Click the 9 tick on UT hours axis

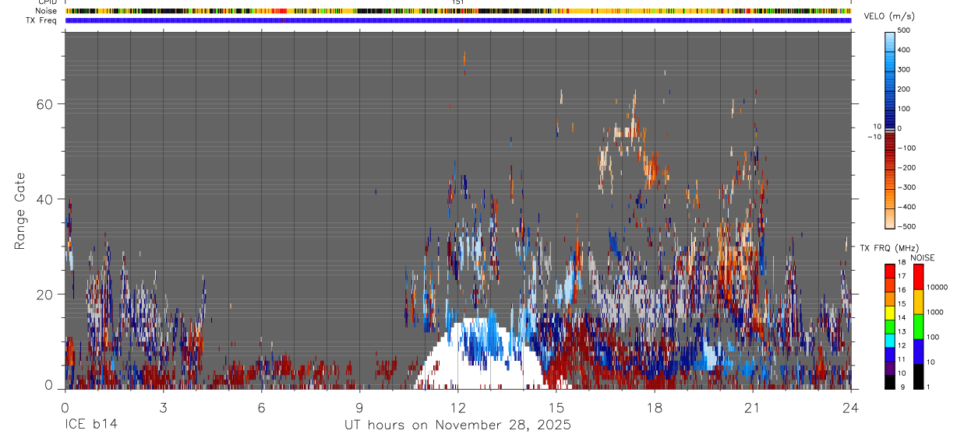(359, 407)
